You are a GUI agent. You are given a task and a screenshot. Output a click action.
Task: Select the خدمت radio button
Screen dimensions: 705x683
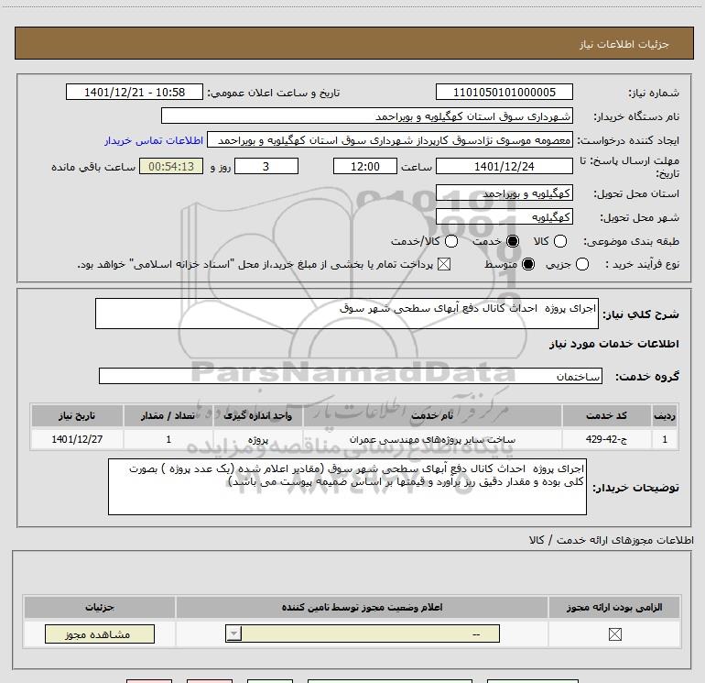(513, 241)
